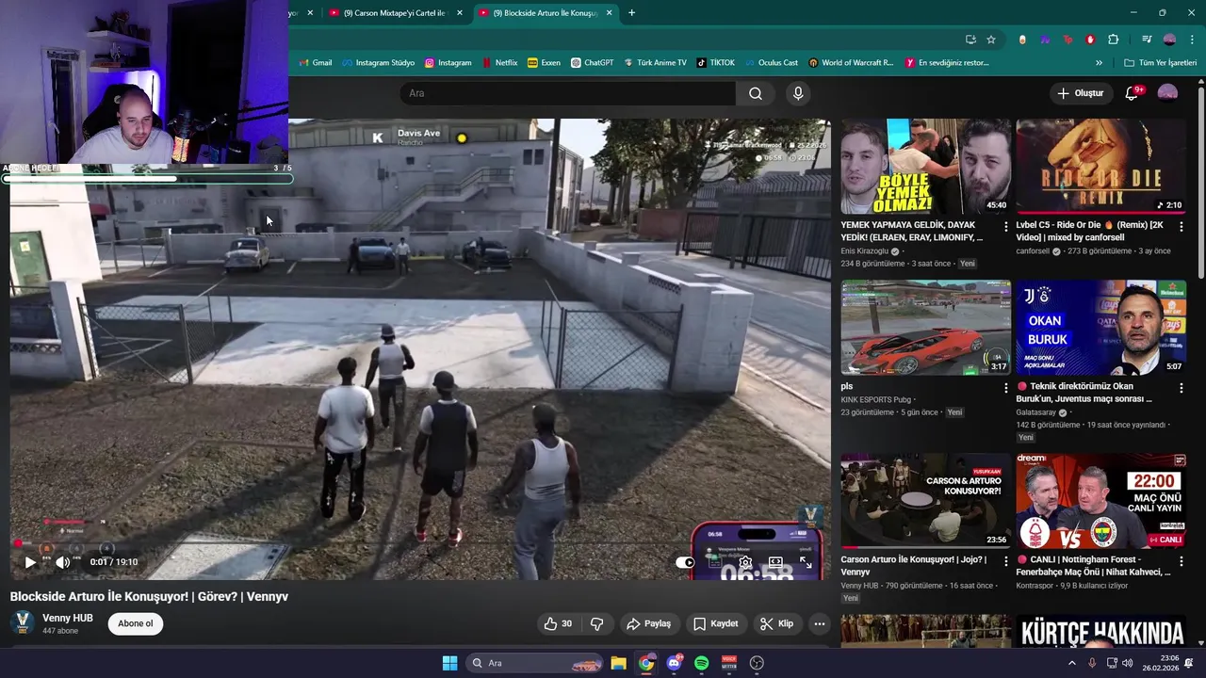Open the Chrome three-dot menu
The height and width of the screenshot is (678, 1206).
tap(1193, 40)
